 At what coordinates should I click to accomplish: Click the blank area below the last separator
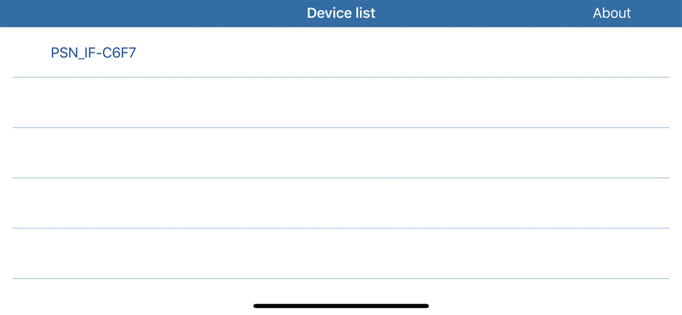point(341,290)
